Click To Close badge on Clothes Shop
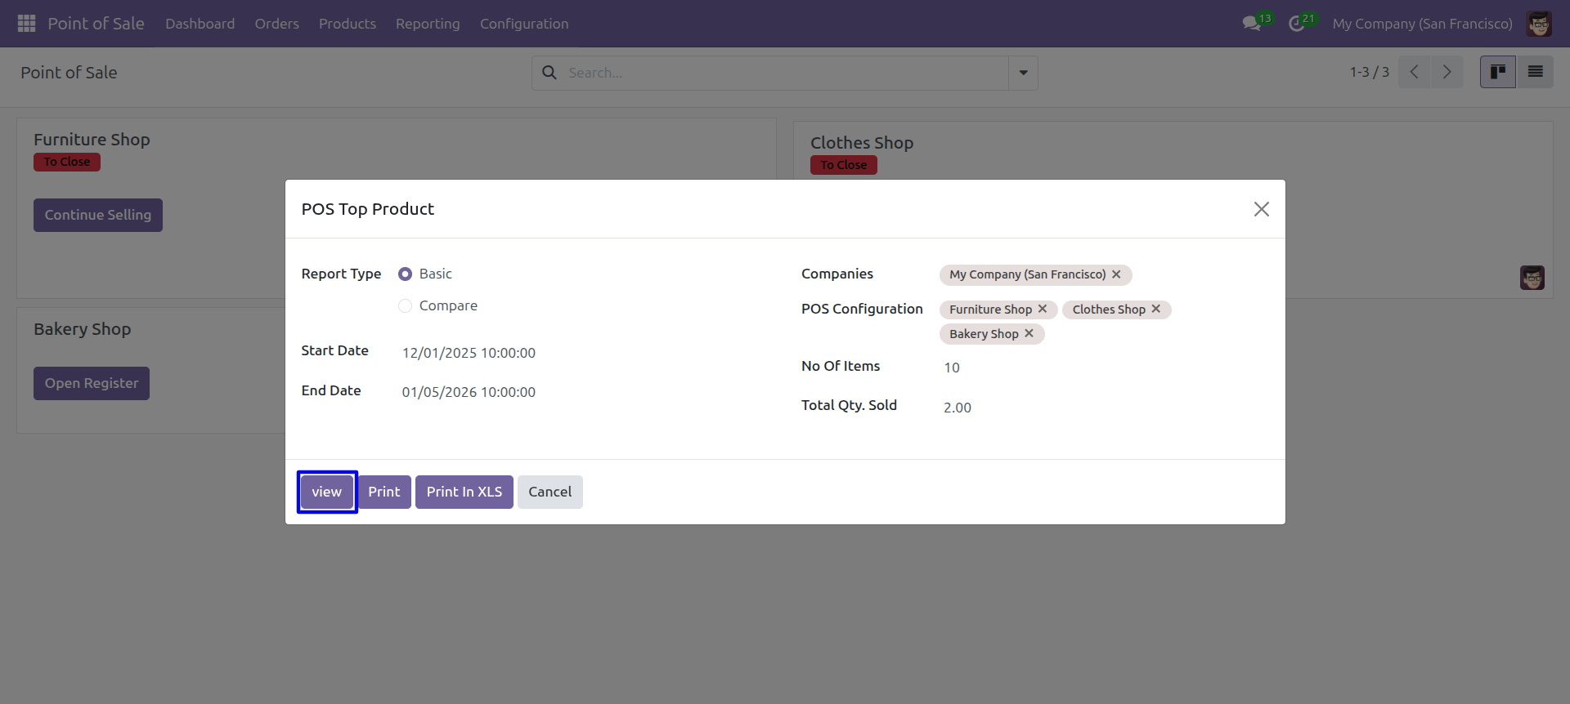This screenshot has width=1570, height=704. point(844,165)
